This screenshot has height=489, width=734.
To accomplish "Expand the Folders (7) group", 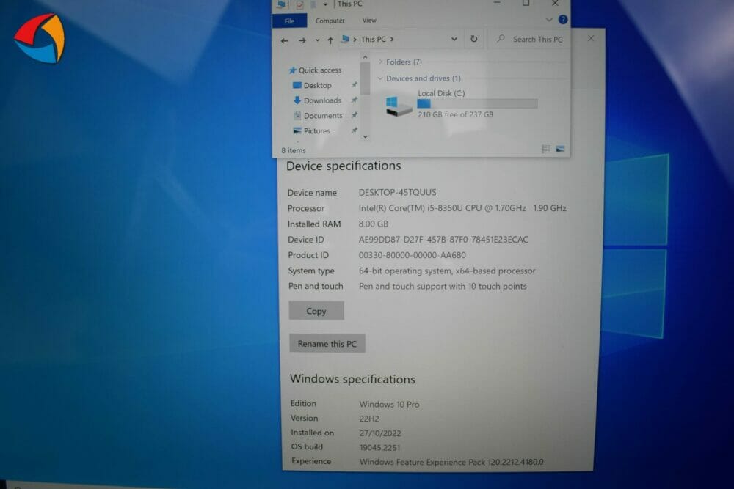I will 380,62.
